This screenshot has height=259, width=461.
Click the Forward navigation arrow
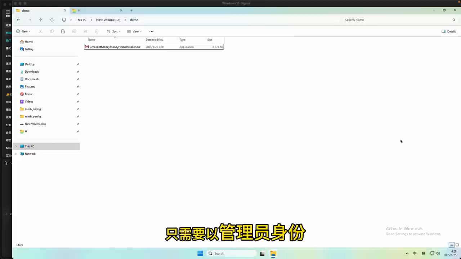(30, 20)
